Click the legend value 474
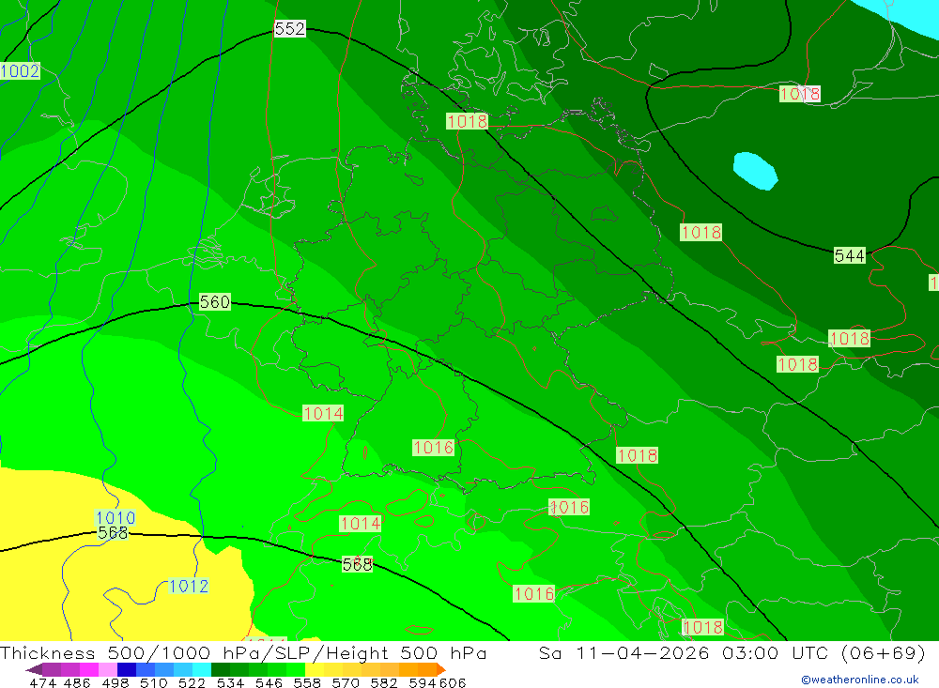 click(x=42, y=682)
